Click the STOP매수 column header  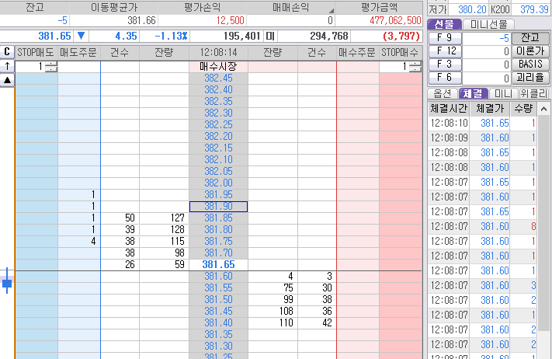tap(401, 53)
